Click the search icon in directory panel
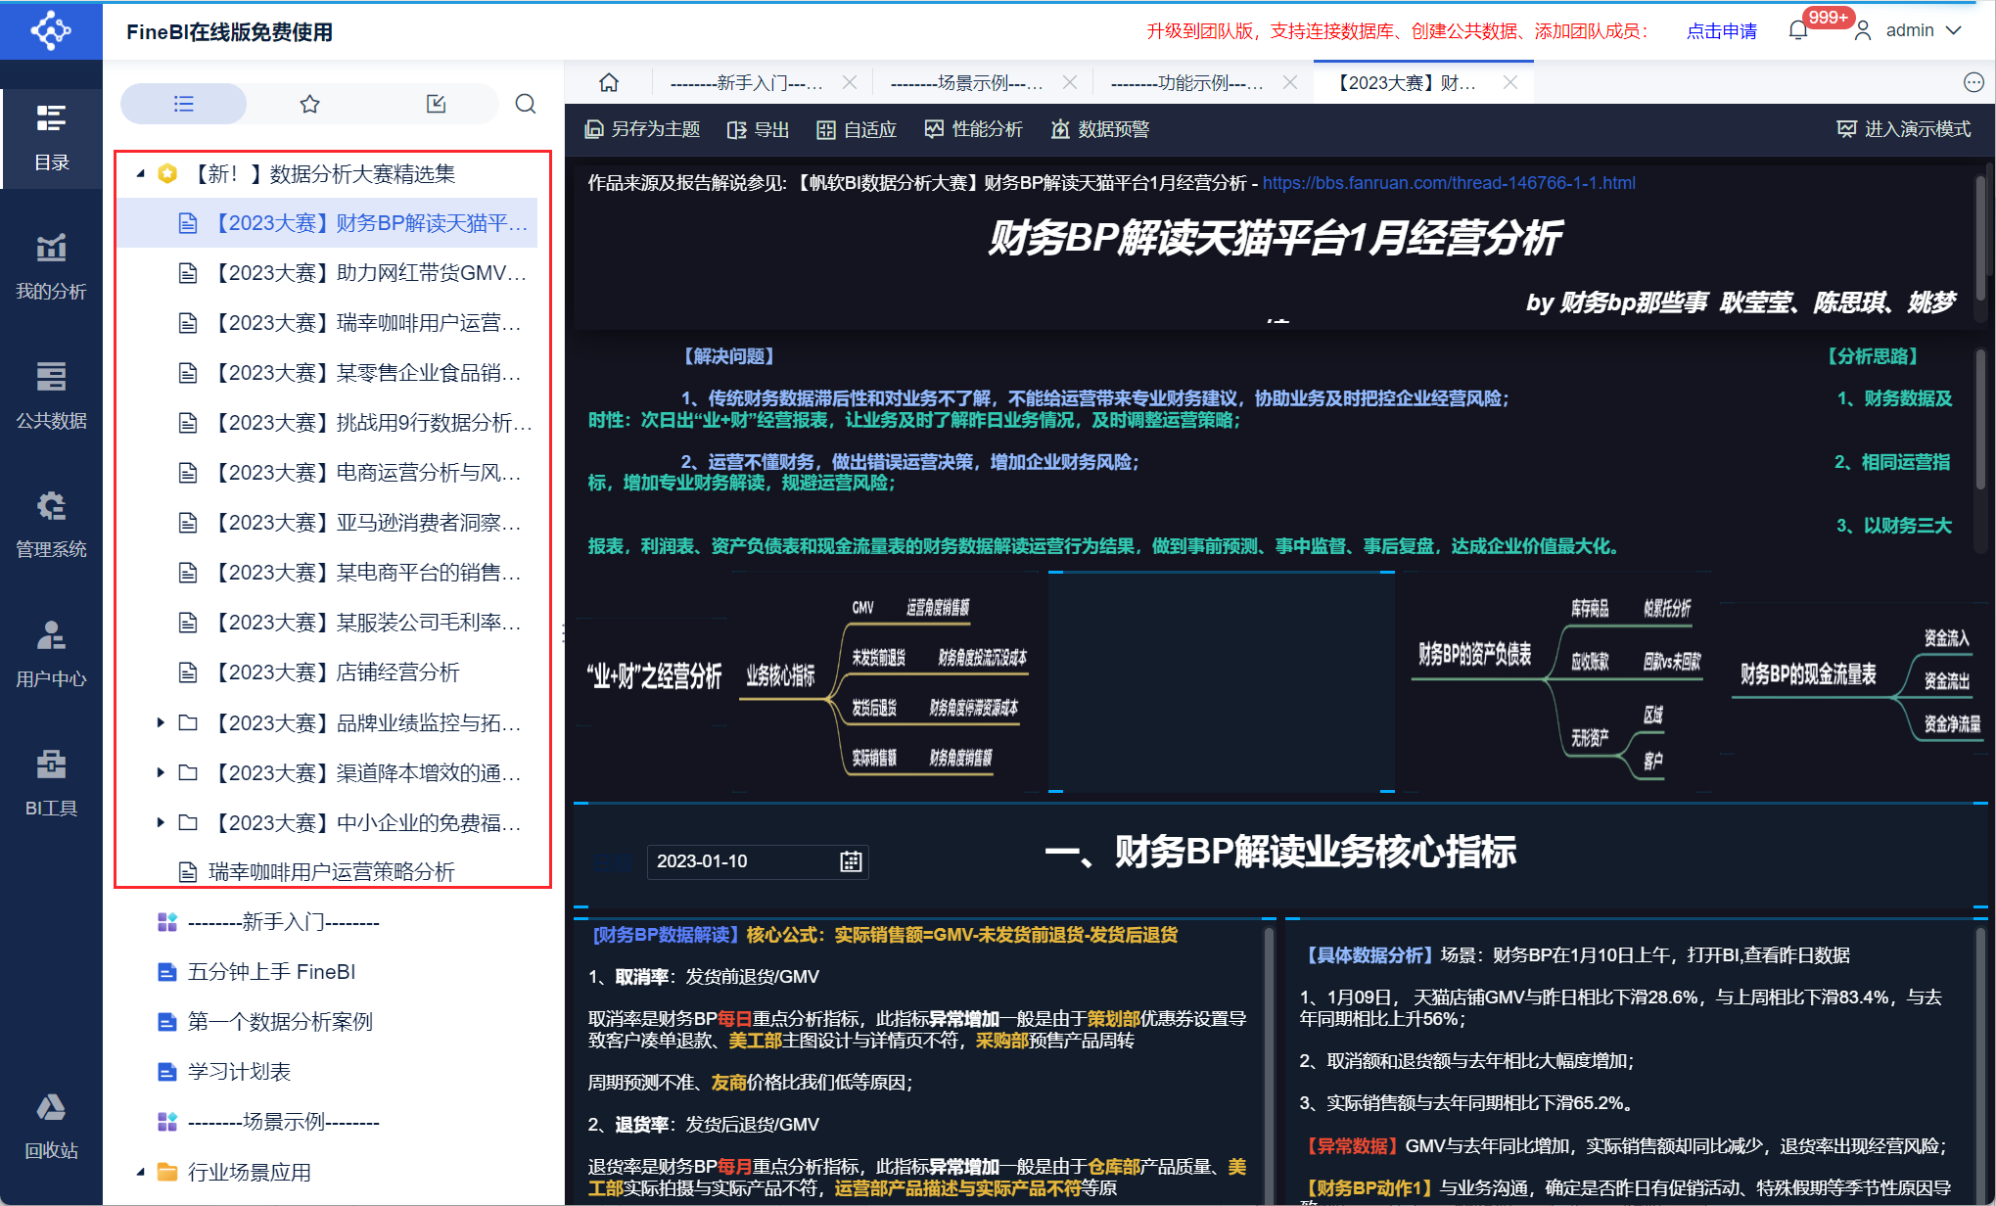Screen dimensions: 1996x1206 coord(526,104)
